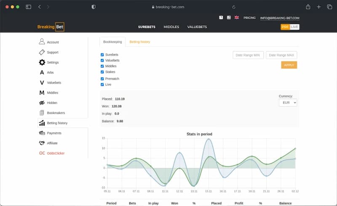Show the Safari tab overview icon
337x206 pixels.
coord(329,7)
